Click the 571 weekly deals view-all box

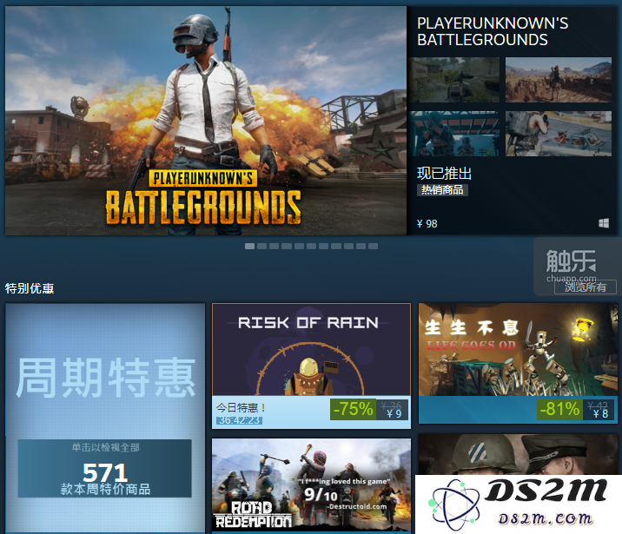click(105, 468)
